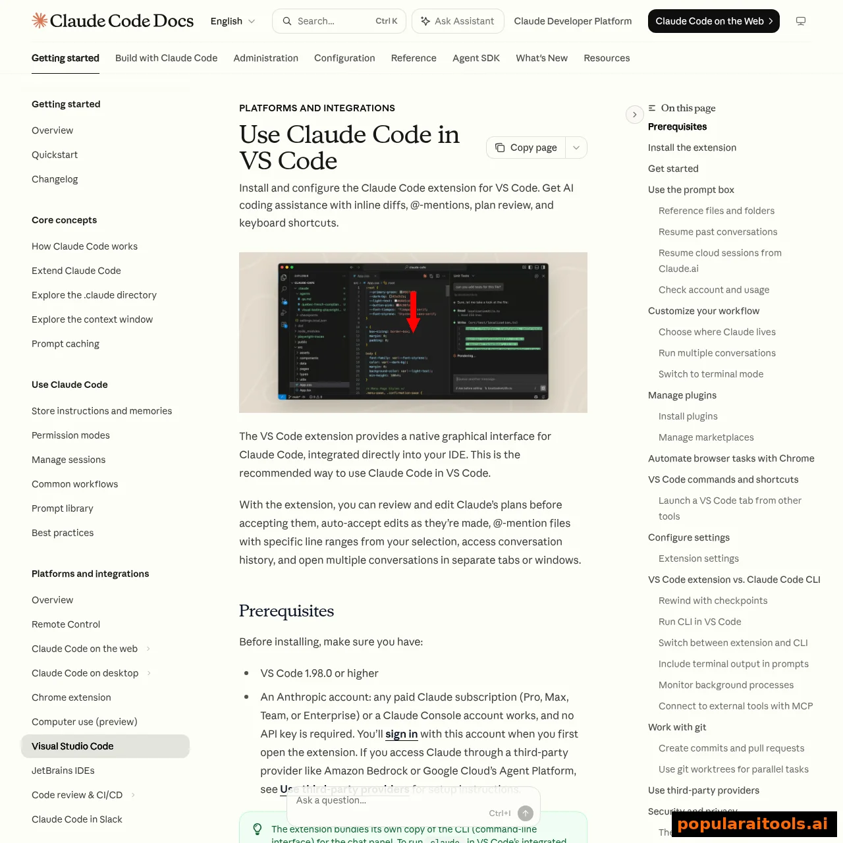Open Extend Claude Code page

[x=76, y=271]
